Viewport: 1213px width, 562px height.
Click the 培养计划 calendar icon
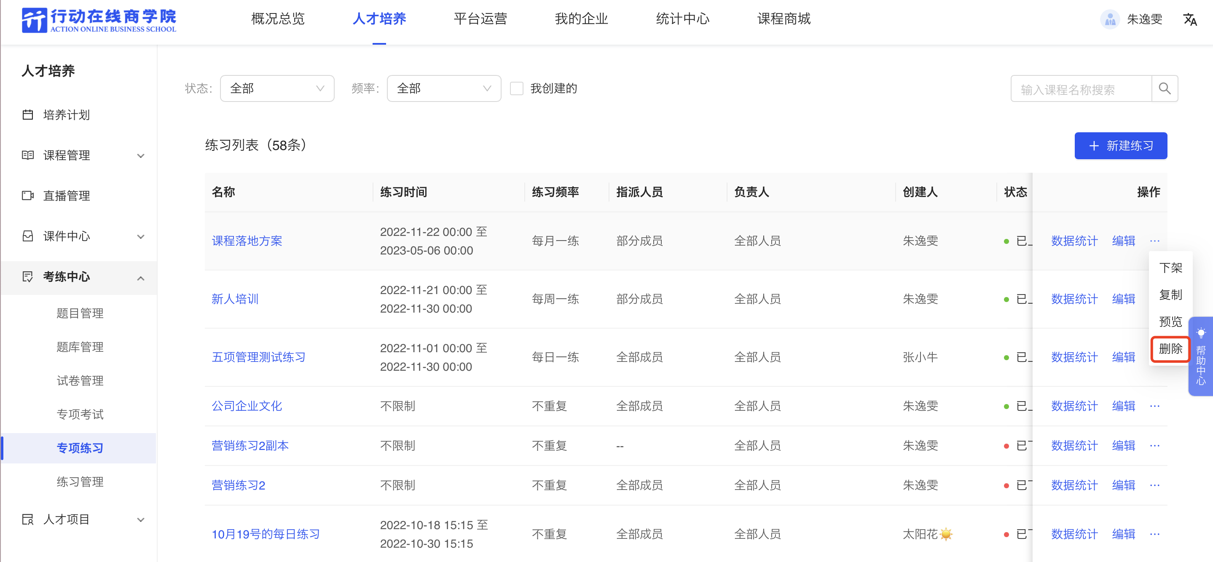(x=28, y=115)
